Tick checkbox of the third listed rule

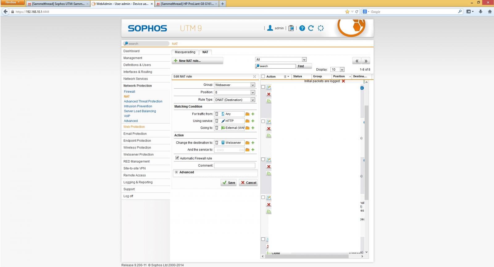tap(263, 159)
